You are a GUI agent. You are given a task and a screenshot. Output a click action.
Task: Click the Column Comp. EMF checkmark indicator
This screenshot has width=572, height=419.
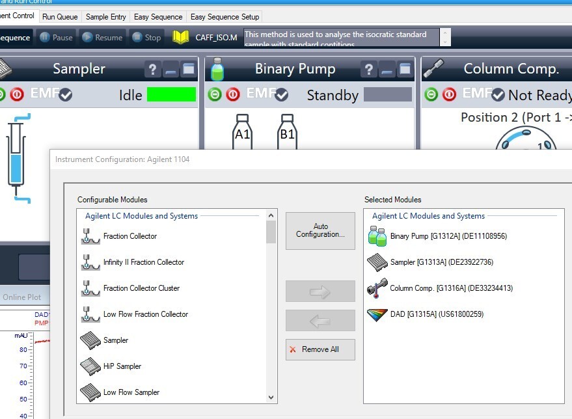tap(498, 95)
